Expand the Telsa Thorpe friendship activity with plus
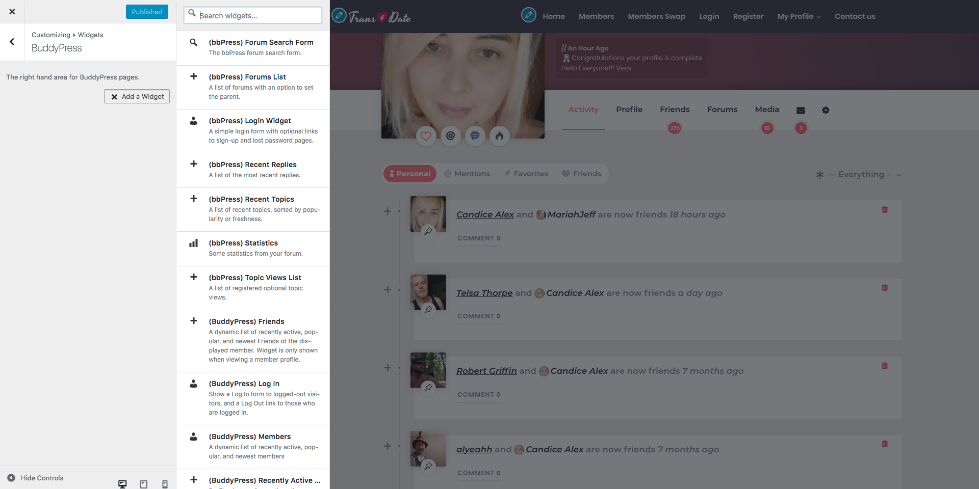The image size is (979, 489). pyautogui.click(x=388, y=290)
